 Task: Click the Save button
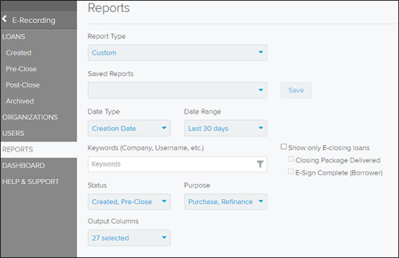click(296, 90)
